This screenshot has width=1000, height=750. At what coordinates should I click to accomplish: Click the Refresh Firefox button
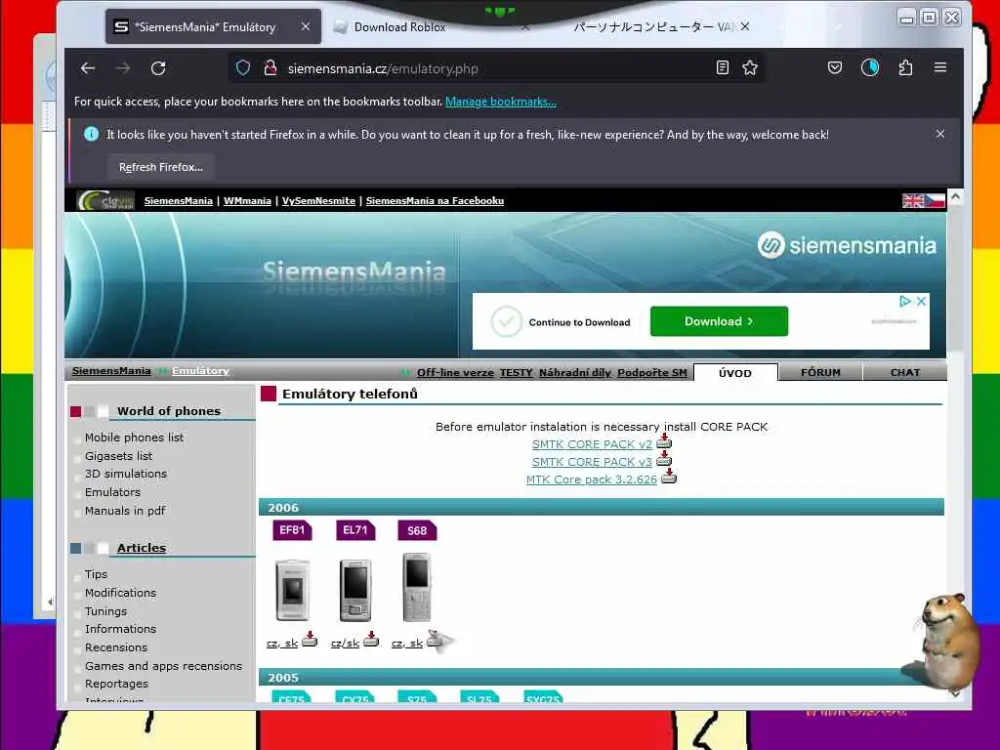[x=161, y=167]
